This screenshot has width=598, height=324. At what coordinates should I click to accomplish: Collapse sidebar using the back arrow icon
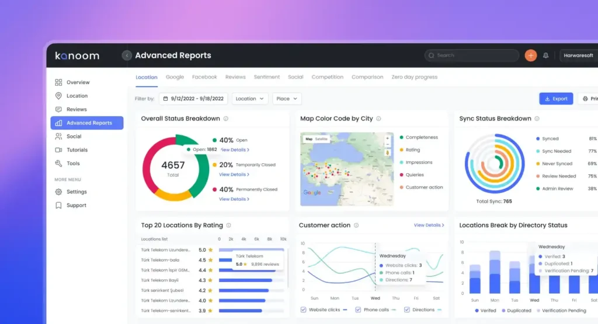tap(127, 55)
